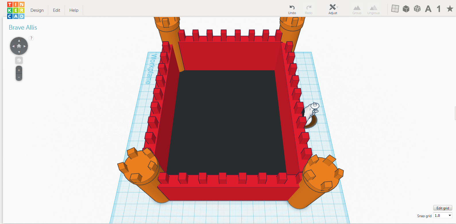Rotate view up with top arrow
The width and height of the screenshot is (456, 224).
[19, 40]
